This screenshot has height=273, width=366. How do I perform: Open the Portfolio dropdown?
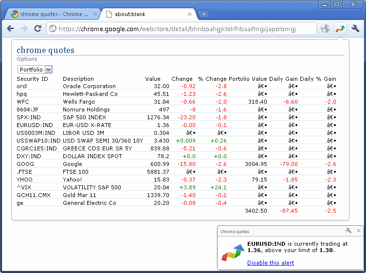35,70
